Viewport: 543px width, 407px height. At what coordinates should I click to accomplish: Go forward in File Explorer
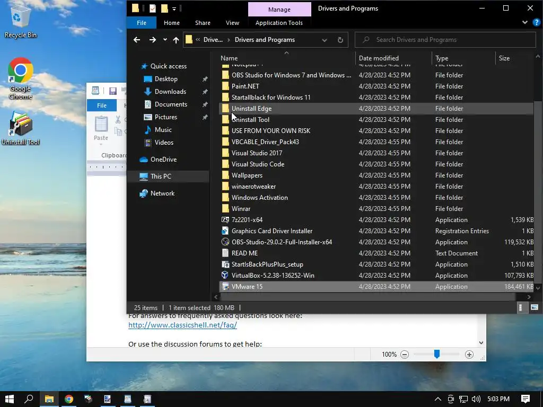[x=152, y=40]
